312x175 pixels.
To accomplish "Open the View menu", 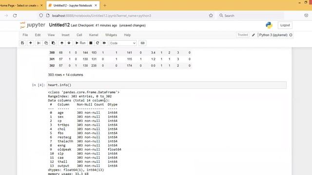I will point(51,35).
